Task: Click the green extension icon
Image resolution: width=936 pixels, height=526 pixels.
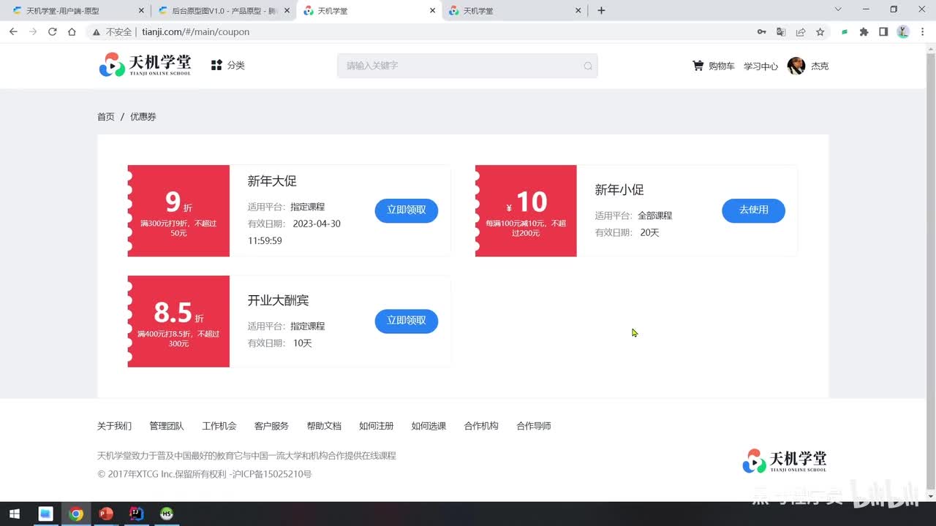Action: (845, 32)
